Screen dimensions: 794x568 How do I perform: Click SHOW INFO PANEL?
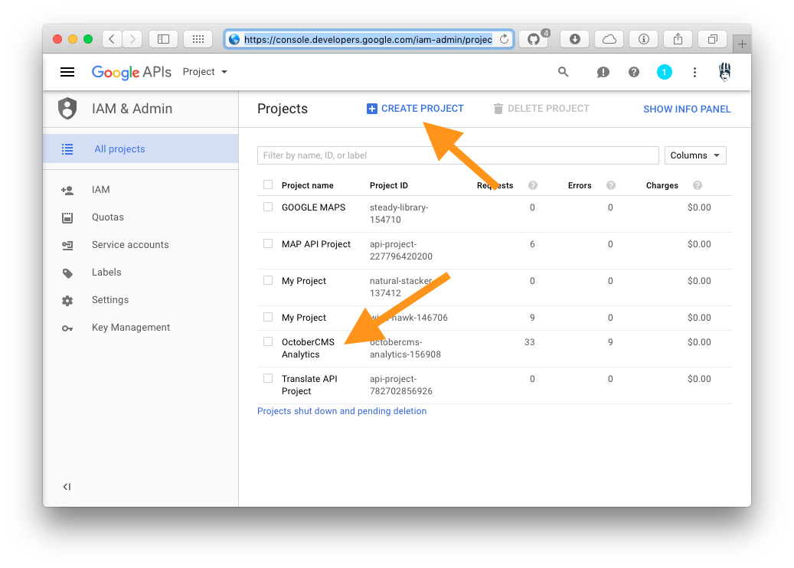tap(687, 109)
